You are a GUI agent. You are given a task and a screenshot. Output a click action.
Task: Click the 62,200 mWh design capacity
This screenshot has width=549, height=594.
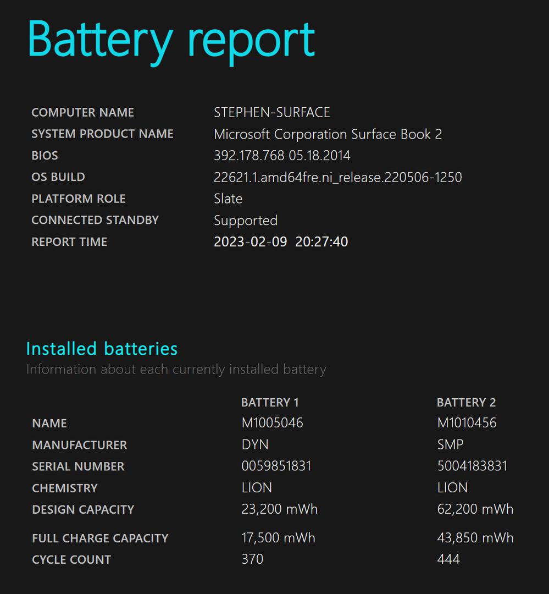[475, 509]
